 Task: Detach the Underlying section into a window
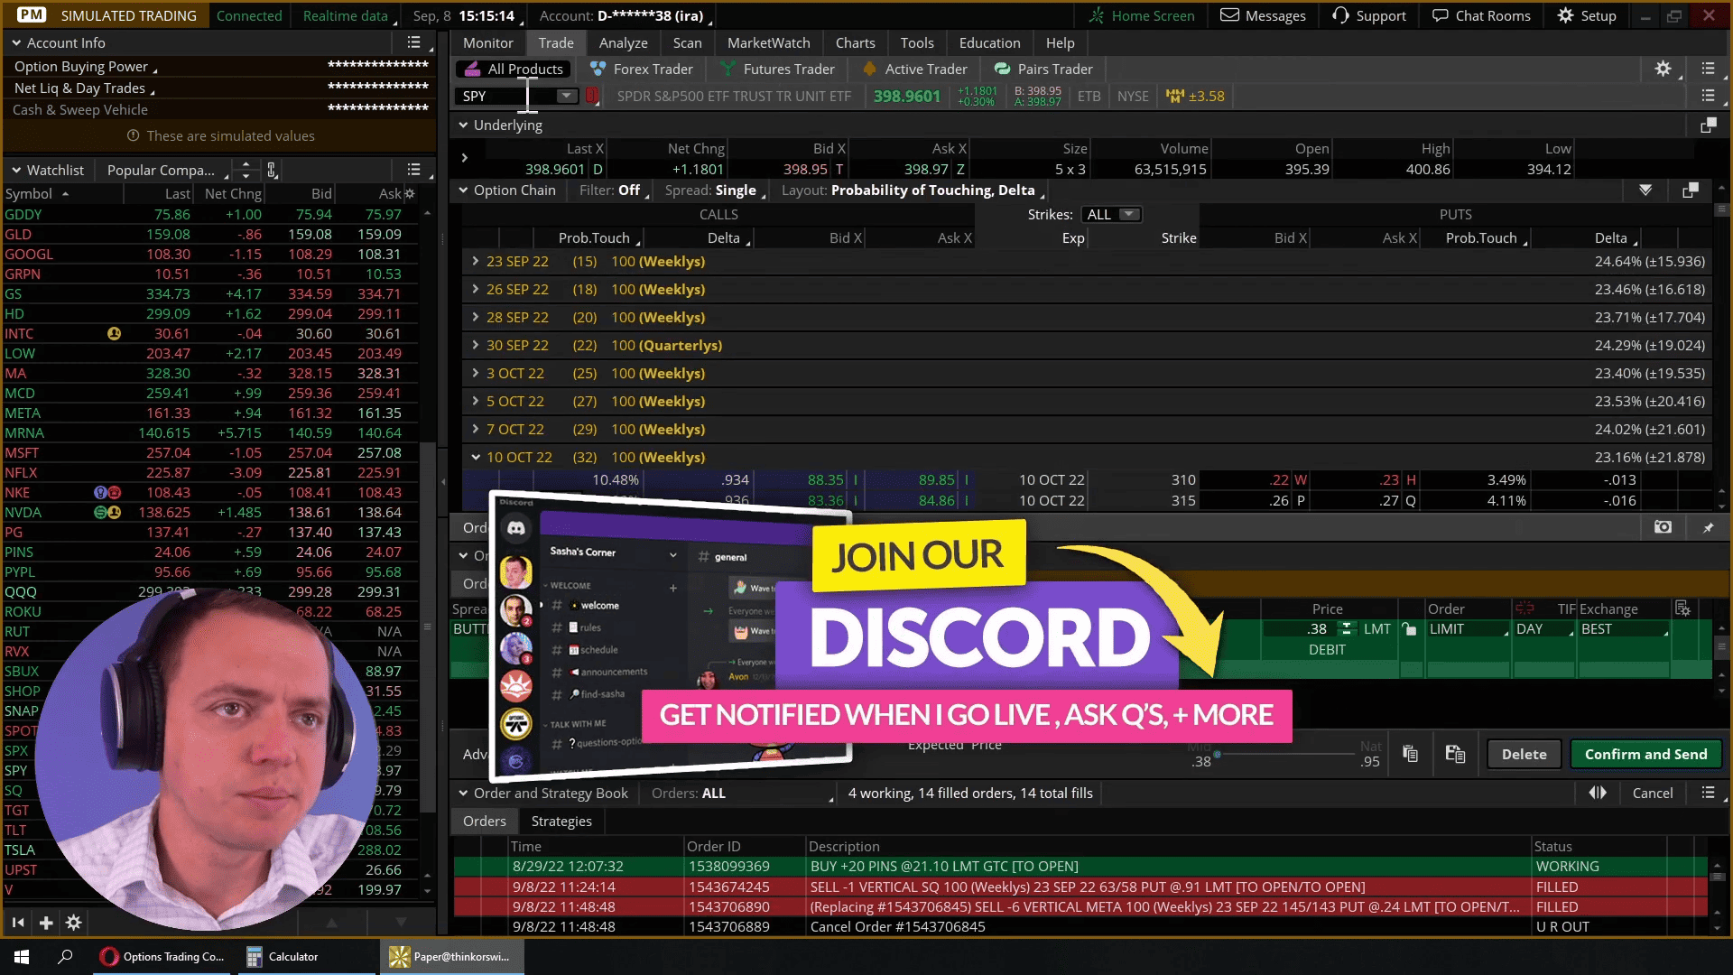coord(1708,125)
